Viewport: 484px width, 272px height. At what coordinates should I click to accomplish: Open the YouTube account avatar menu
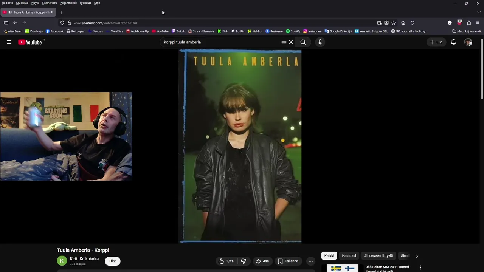click(468, 42)
